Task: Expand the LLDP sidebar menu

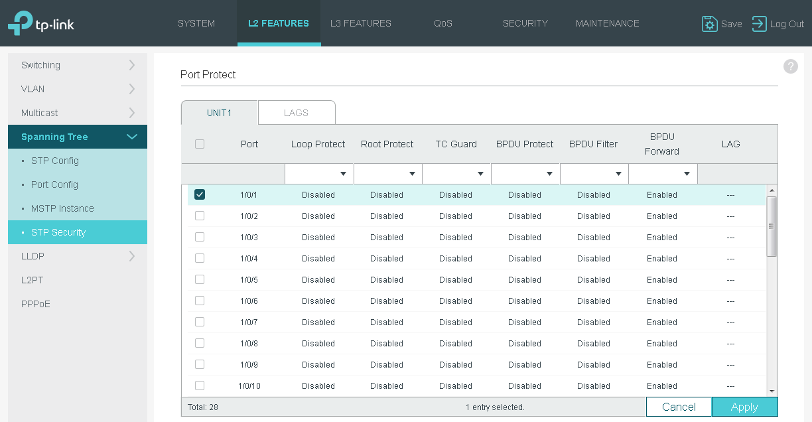Action: [x=78, y=256]
